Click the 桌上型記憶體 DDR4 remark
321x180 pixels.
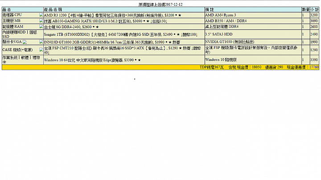tap(222, 27)
